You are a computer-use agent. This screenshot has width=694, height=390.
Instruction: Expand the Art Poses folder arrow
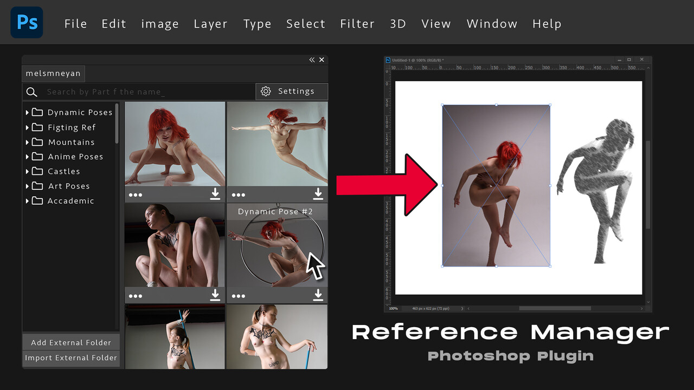tap(27, 186)
